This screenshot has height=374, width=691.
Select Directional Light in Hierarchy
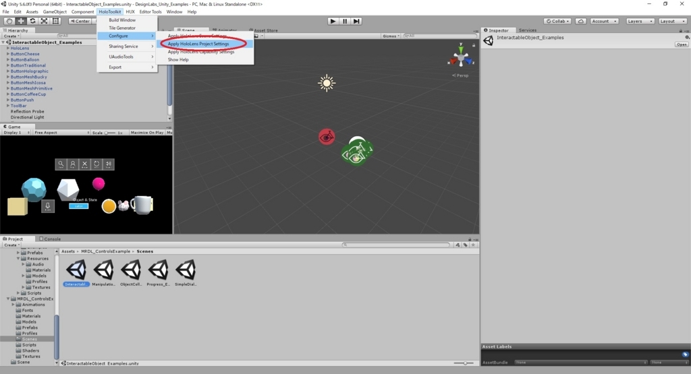tap(27, 117)
